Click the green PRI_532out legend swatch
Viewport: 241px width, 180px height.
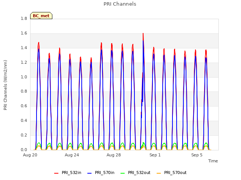123,173
